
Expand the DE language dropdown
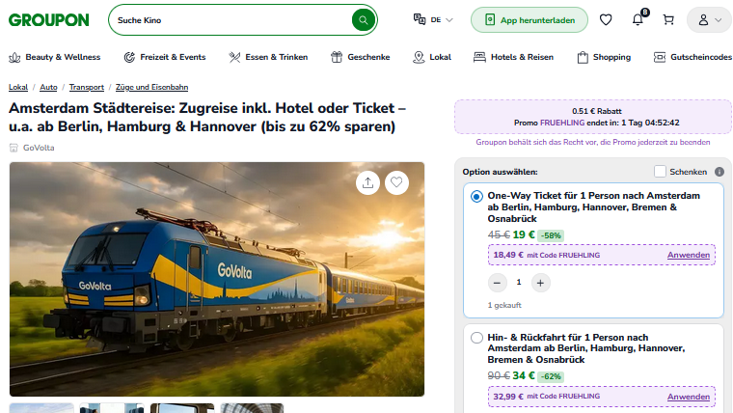click(433, 19)
